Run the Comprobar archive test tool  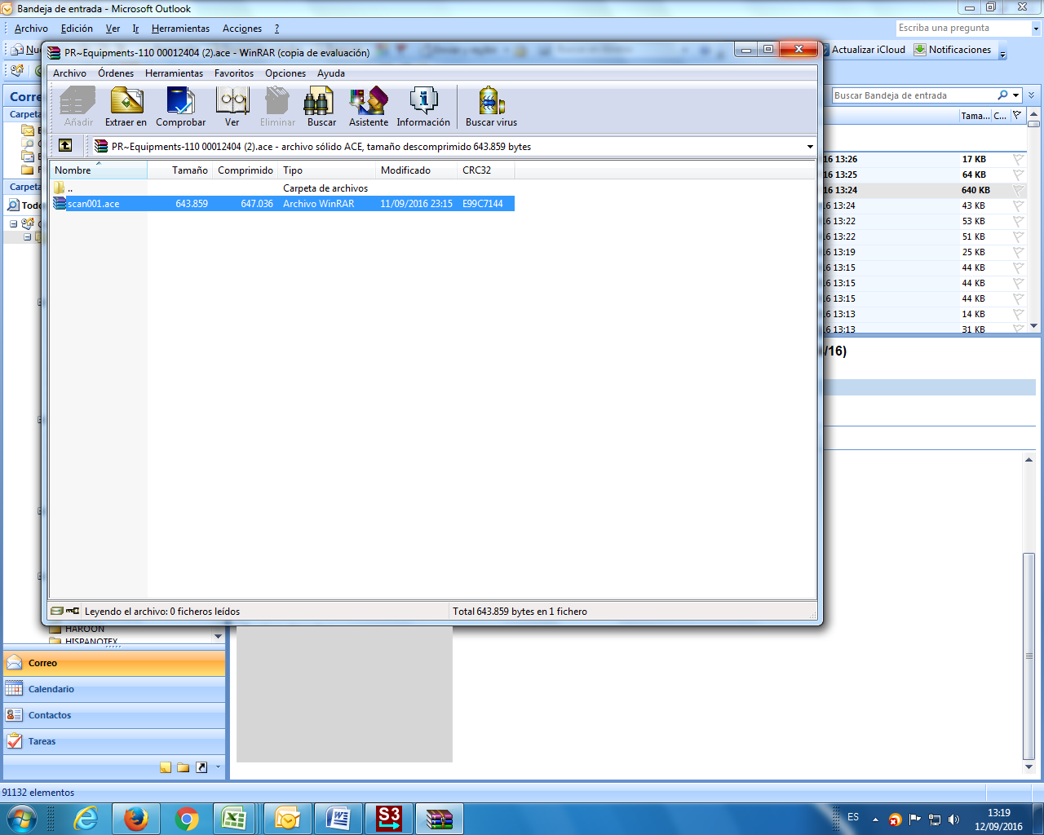tap(180, 107)
